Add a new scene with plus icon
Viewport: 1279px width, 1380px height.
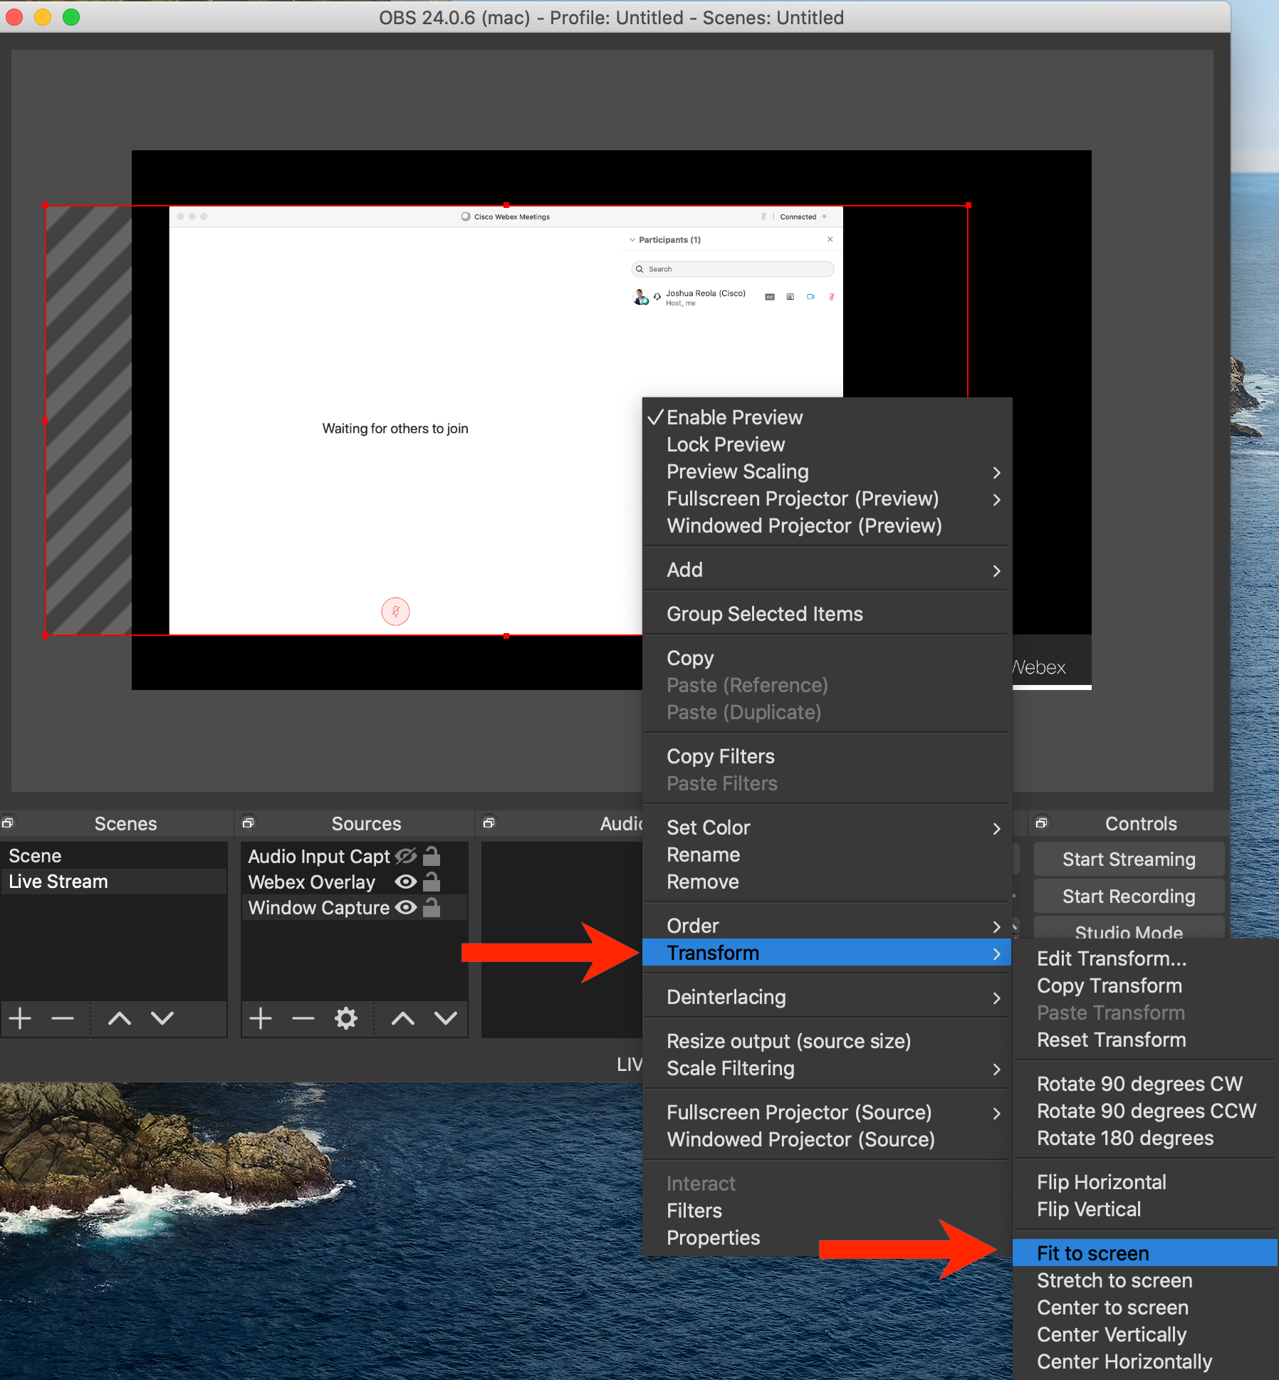tap(20, 1018)
